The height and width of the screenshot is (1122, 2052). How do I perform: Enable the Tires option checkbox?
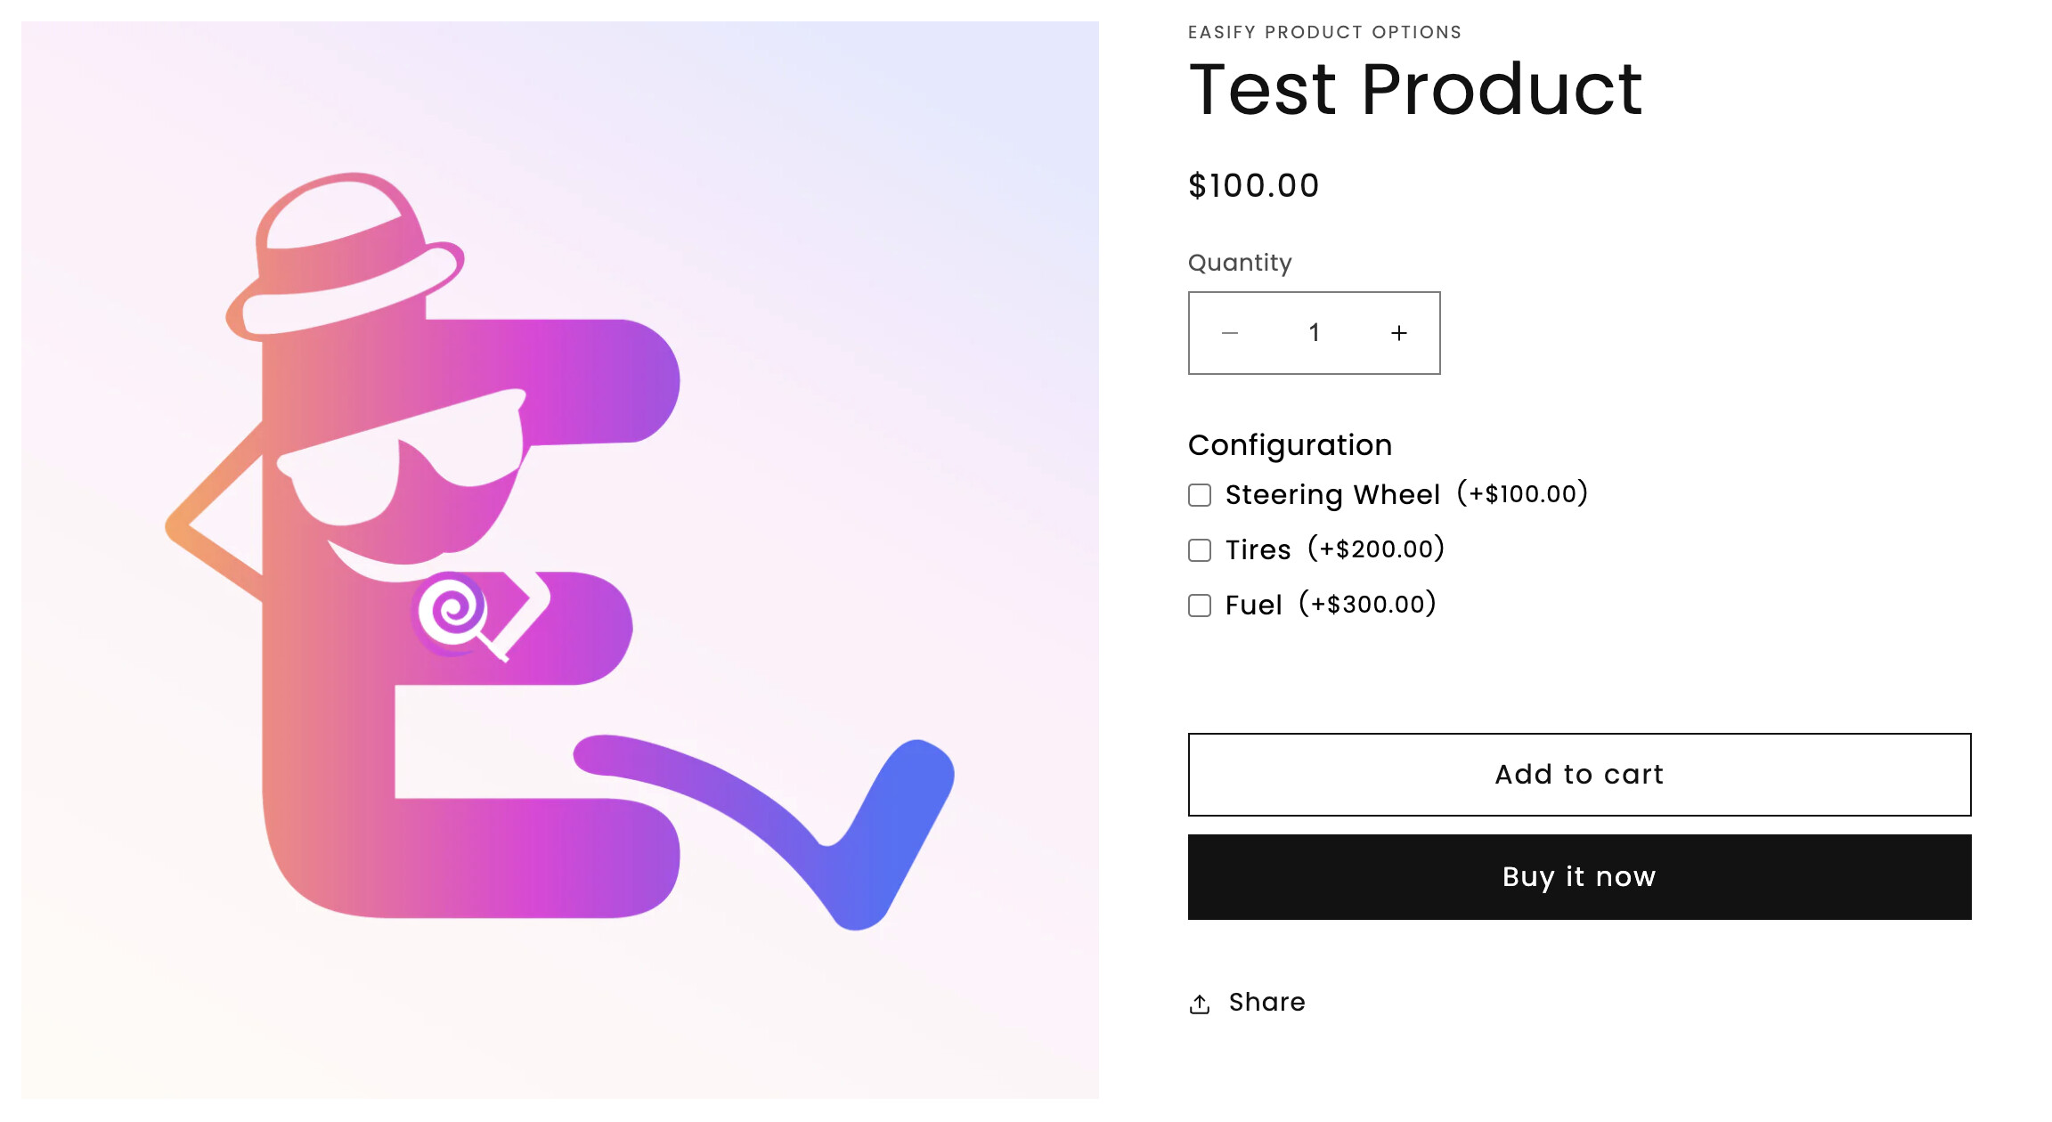click(1200, 550)
